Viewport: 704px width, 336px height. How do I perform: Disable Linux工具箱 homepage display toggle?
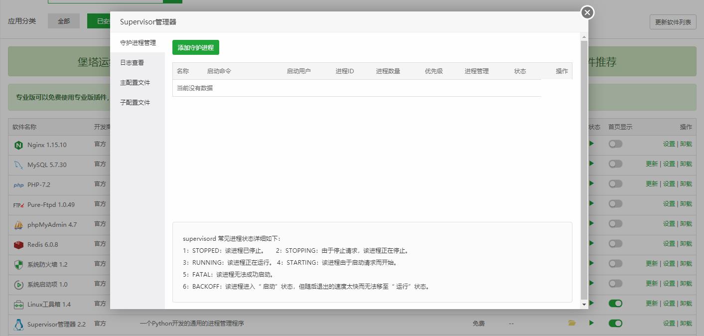coord(615,304)
